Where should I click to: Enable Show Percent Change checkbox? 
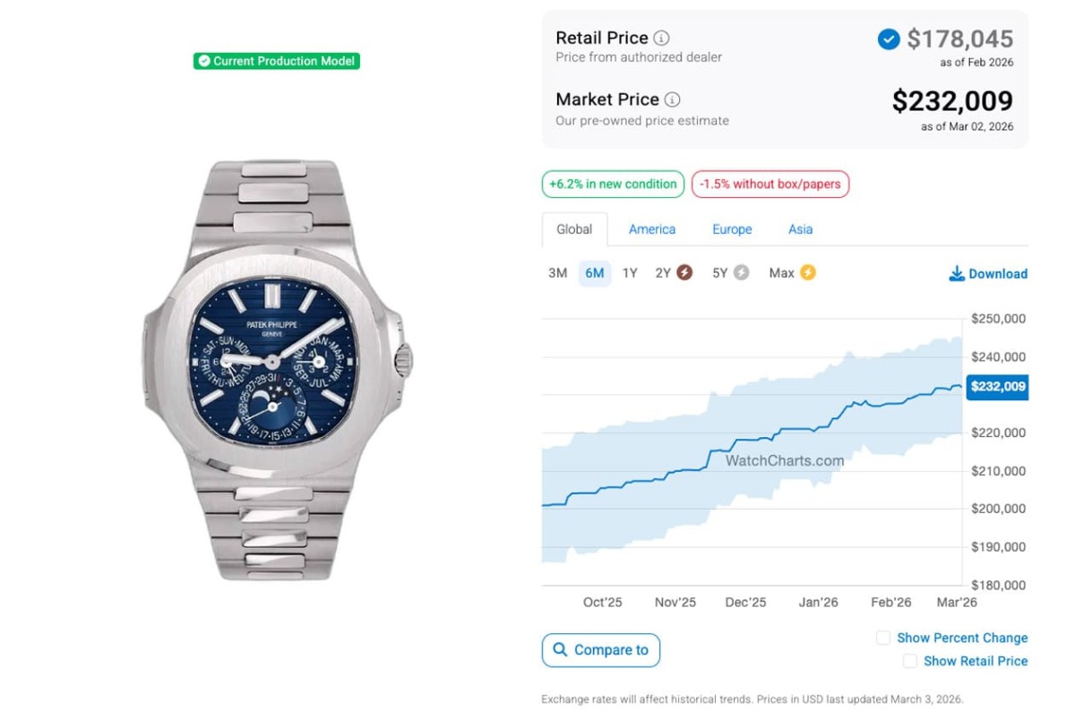[883, 638]
